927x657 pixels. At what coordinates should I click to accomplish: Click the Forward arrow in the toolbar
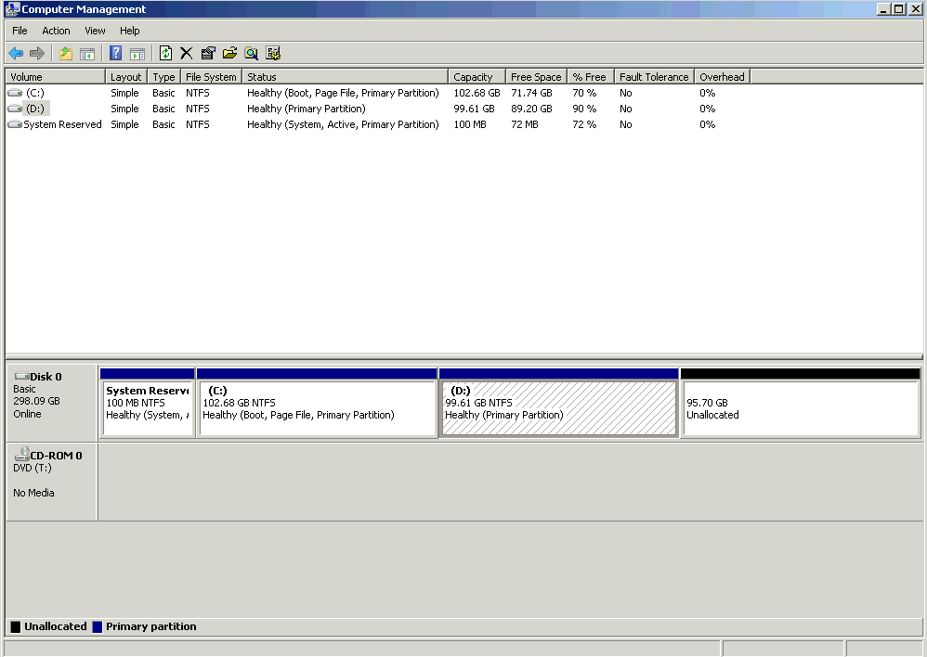pyautogui.click(x=36, y=54)
